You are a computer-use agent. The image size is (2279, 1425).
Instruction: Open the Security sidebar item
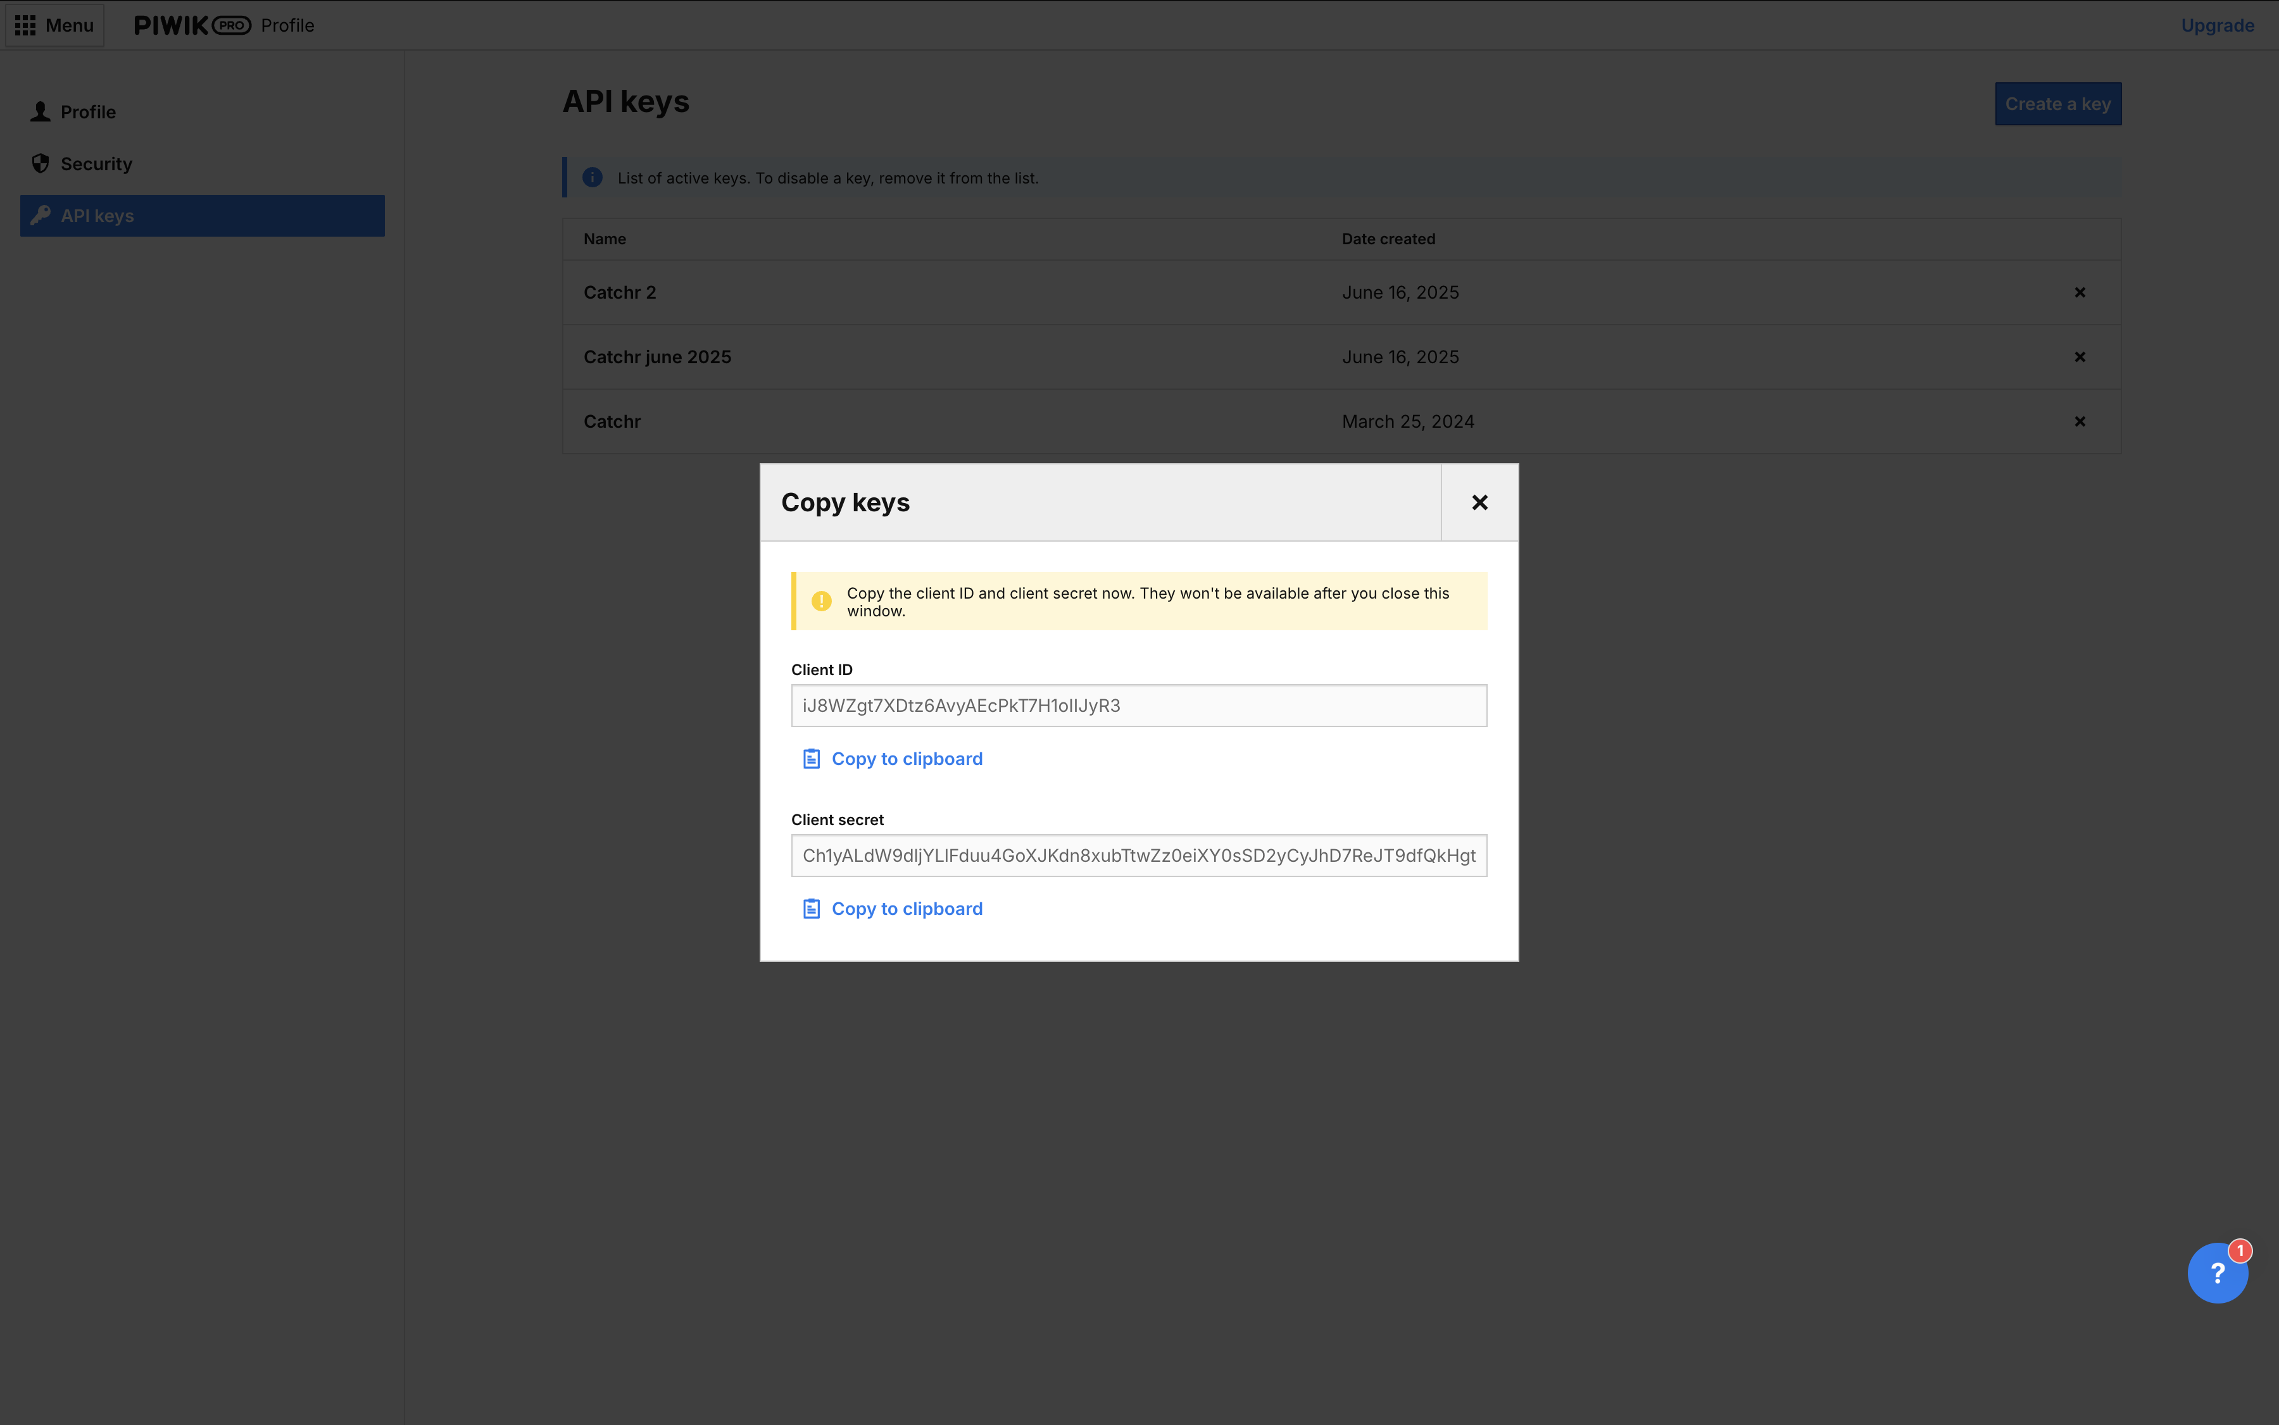coord(202,164)
